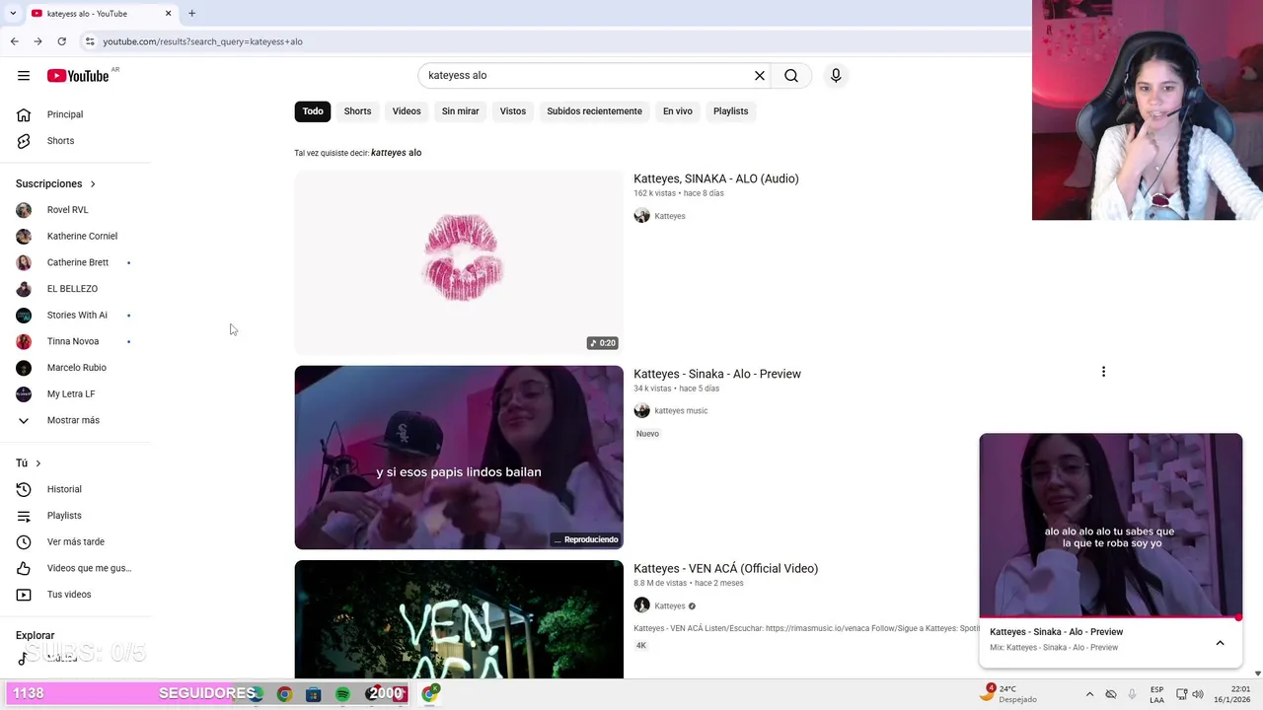Open a new browser tab
This screenshot has width=1263, height=710.
pyautogui.click(x=191, y=13)
